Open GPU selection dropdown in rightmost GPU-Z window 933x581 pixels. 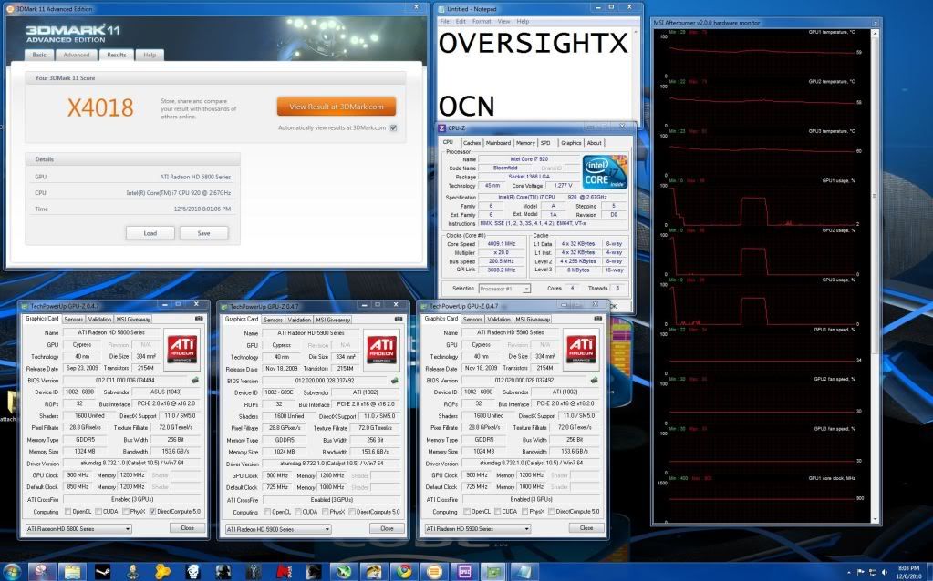tap(477, 528)
